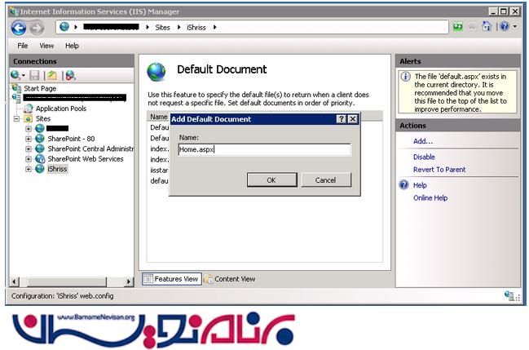The height and width of the screenshot is (350, 529).
Task: Click the Add... action link
Action: (x=423, y=141)
